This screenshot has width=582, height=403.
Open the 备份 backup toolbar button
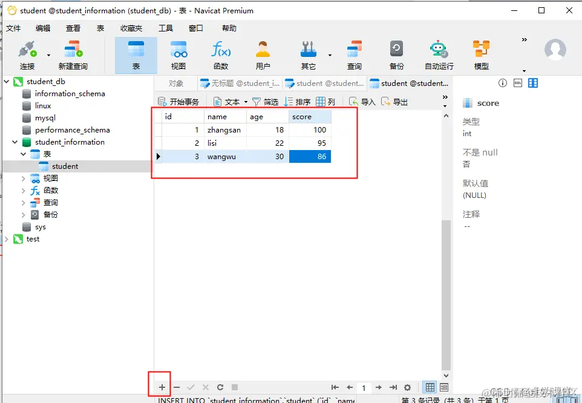tap(396, 55)
